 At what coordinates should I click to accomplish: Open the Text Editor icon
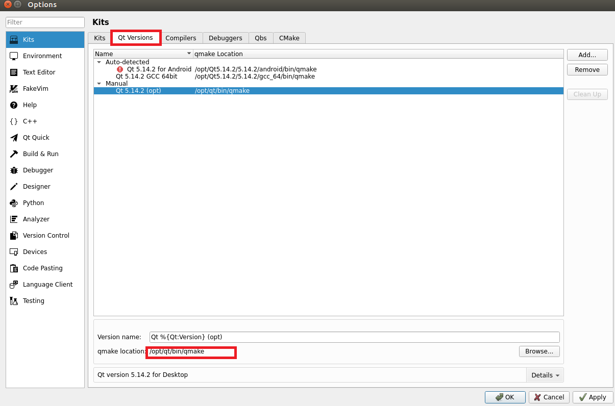(x=14, y=72)
